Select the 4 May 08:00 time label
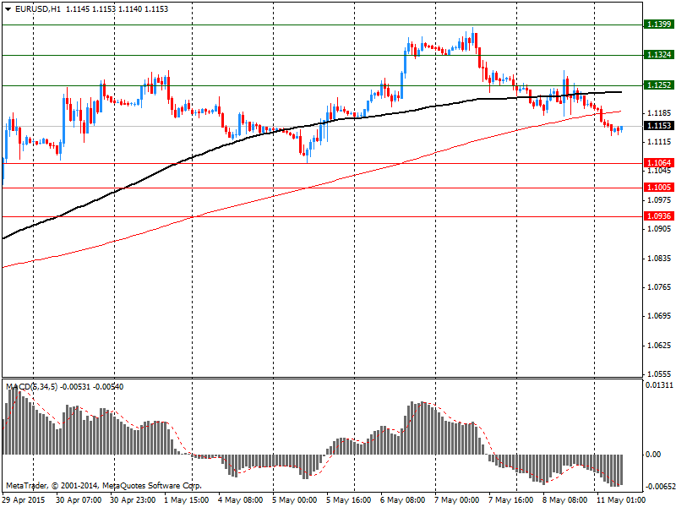 coord(241,500)
